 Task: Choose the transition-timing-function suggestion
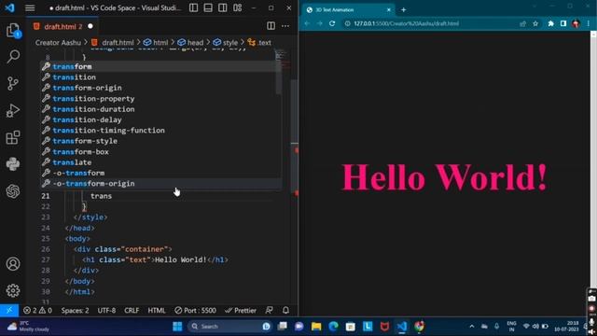(161, 131)
